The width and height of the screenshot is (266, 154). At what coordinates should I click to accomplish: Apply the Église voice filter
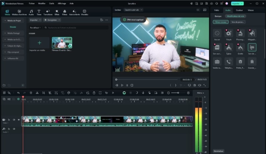click(x=229, y=47)
